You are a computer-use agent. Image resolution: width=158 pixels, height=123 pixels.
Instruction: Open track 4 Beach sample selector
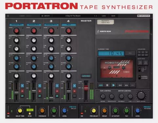(69, 25)
